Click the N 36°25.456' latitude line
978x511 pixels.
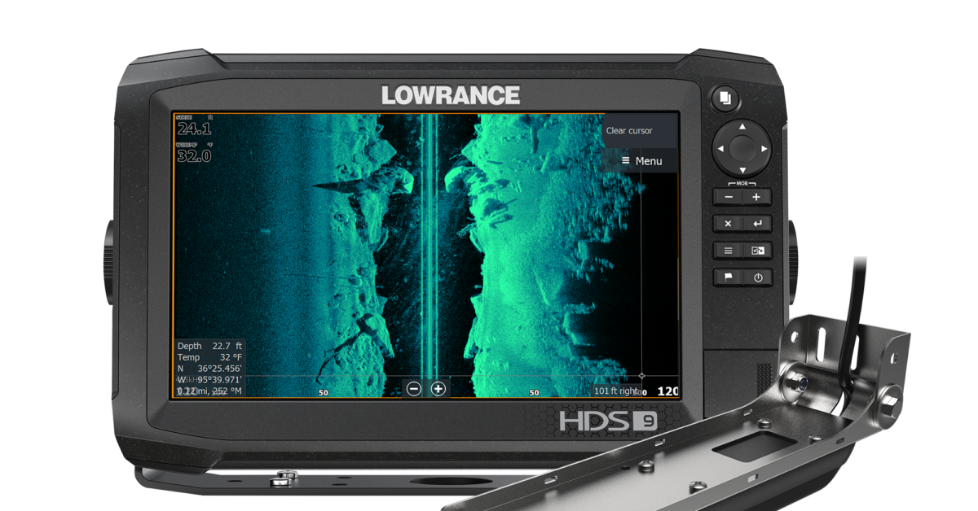209,369
